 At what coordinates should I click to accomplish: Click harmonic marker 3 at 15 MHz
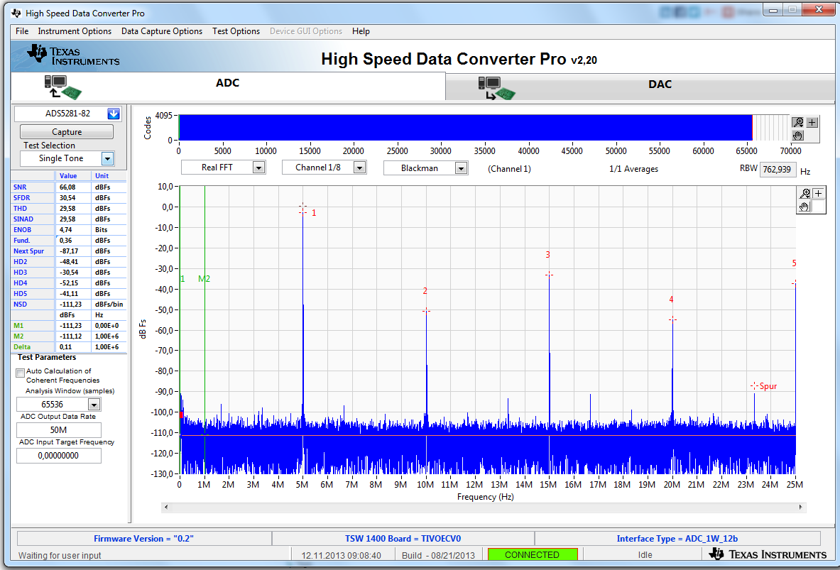(x=549, y=275)
